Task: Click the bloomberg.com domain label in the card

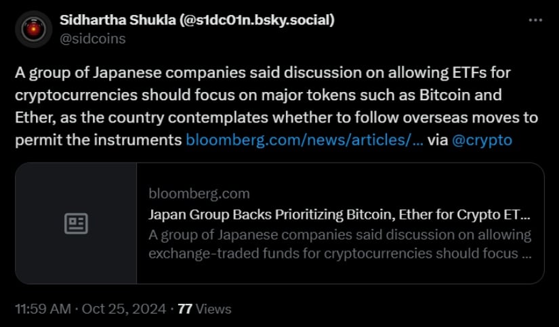Action: (x=189, y=193)
